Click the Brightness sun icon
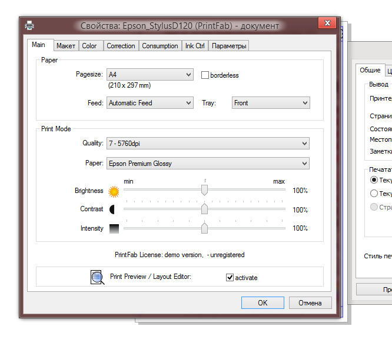 [114, 192]
